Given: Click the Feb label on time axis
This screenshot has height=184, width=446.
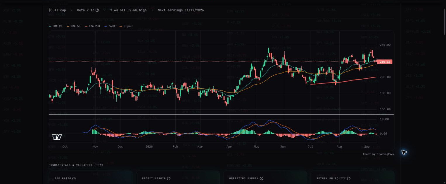Looking at the screenshot, I should click(x=175, y=147).
